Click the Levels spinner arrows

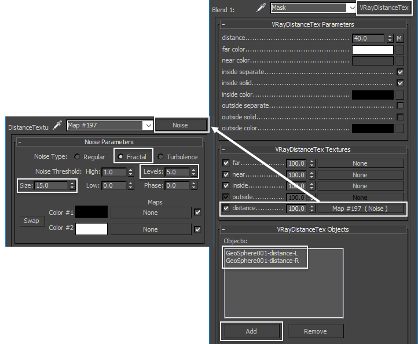point(194,172)
